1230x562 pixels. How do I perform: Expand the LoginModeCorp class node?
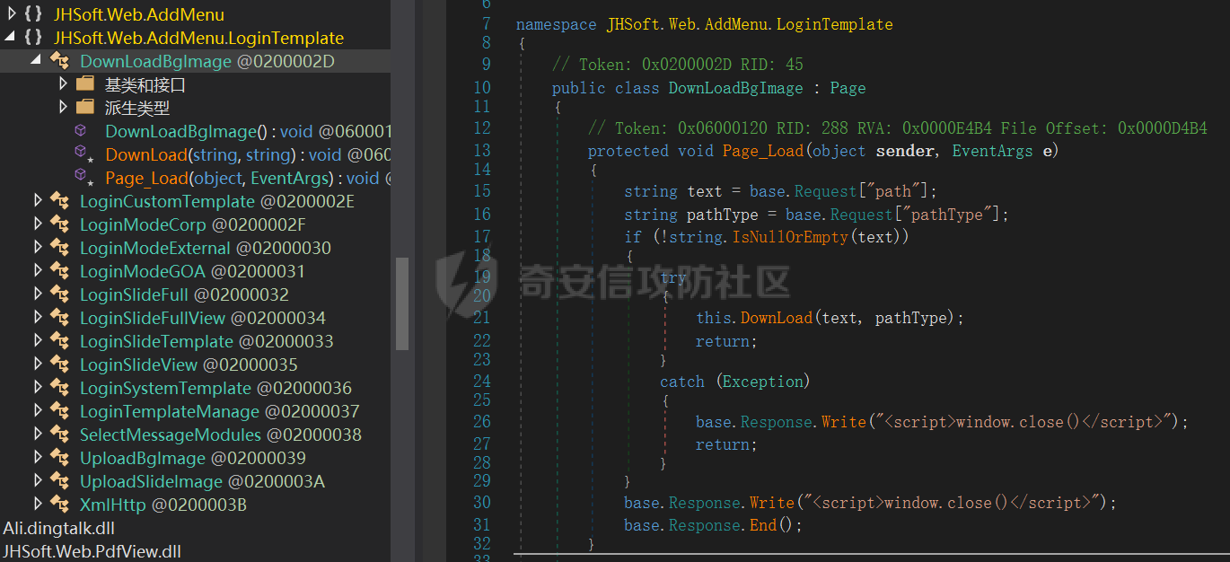[x=38, y=224]
